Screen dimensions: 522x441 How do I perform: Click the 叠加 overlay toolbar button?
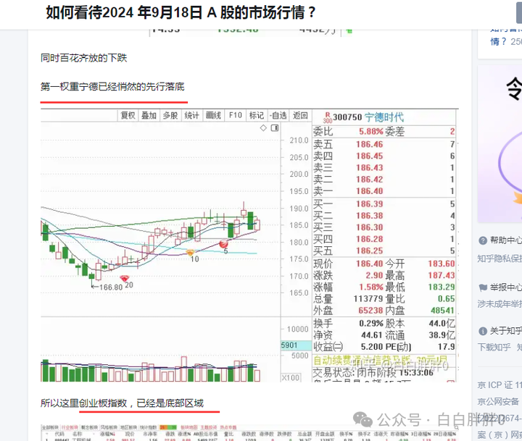(x=149, y=115)
